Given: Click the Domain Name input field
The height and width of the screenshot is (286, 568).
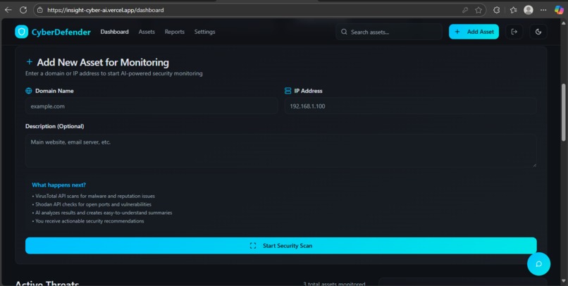Looking at the screenshot, I should pos(152,106).
